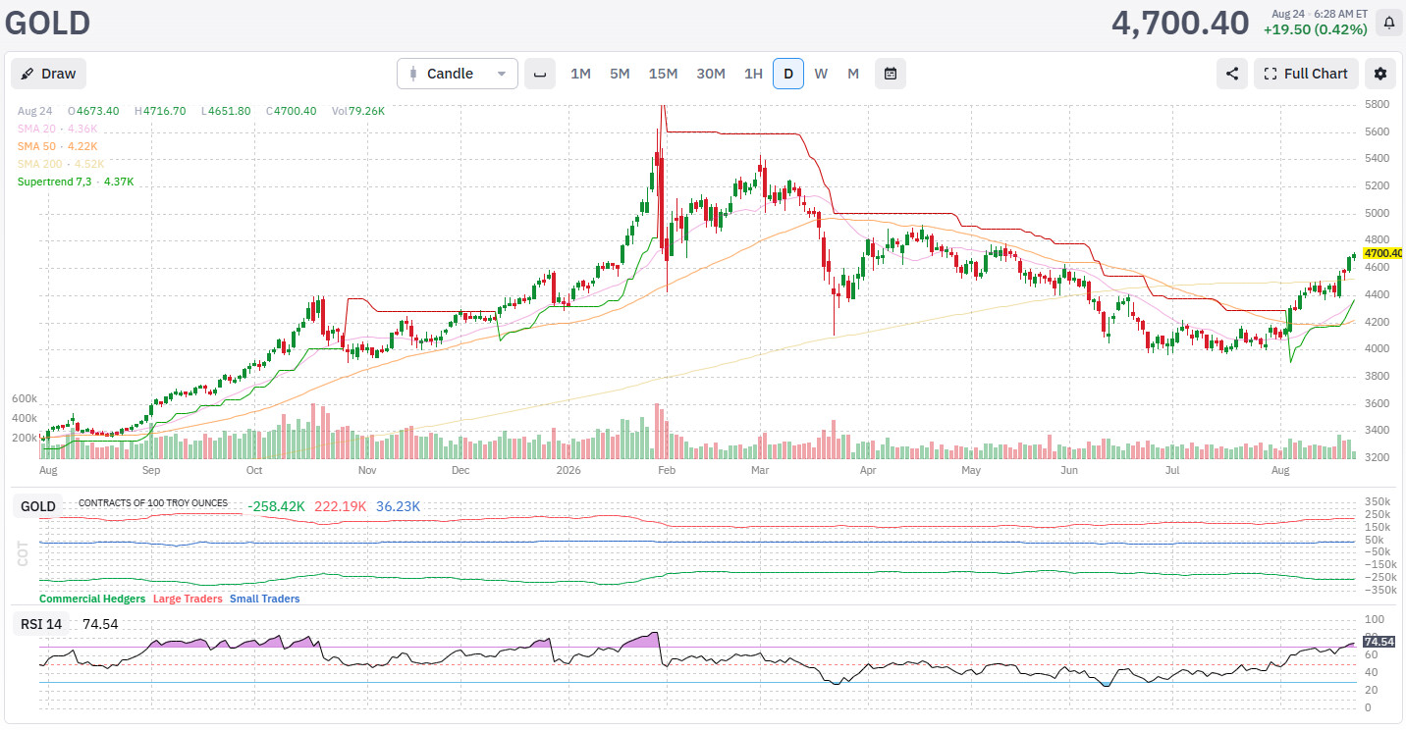Click the Supertrend 7,3 indicator legend

point(76,182)
